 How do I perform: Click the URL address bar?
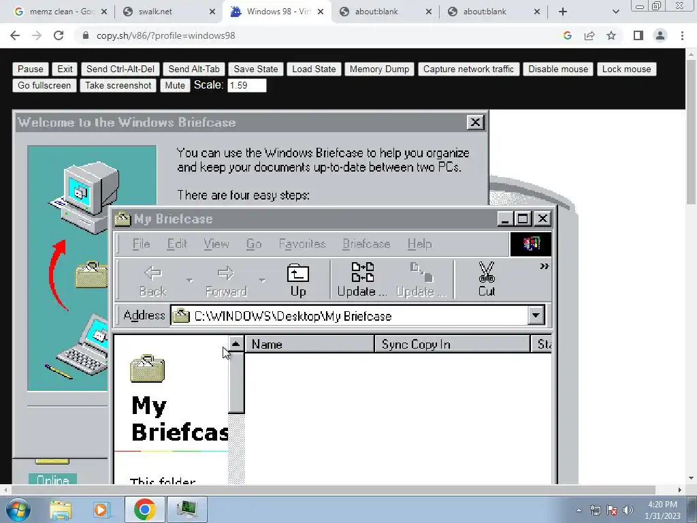(x=320, y=35)
